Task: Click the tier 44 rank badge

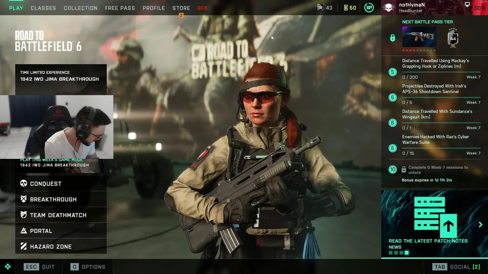Action: [x=453, y=38]
